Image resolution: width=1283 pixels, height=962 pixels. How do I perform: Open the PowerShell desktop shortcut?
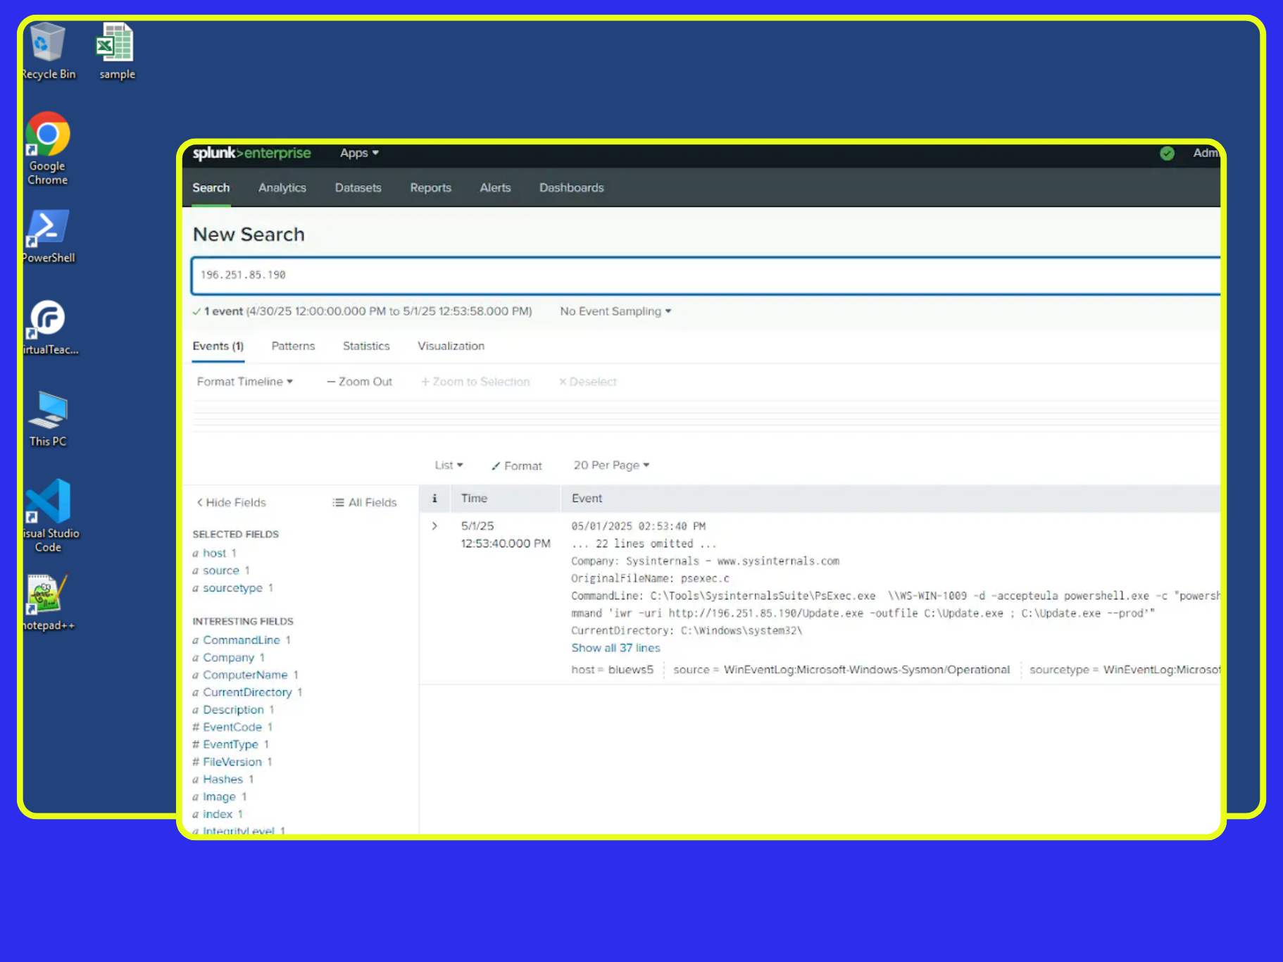click(x=48, y=237)
